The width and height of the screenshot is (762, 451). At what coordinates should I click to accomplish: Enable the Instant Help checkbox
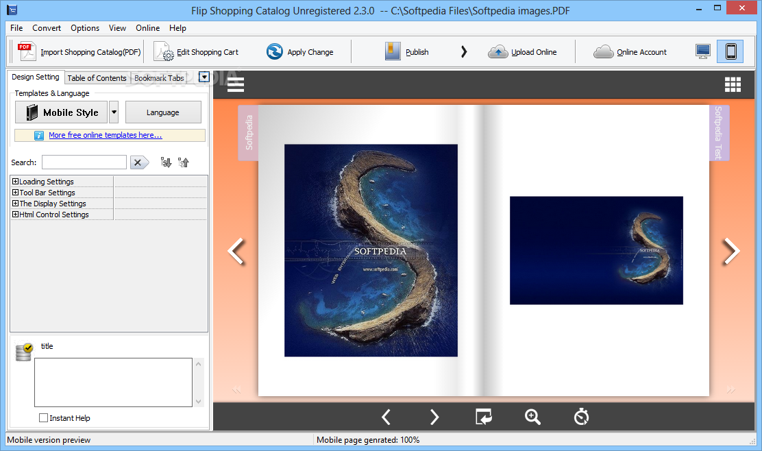click(43, 418)
